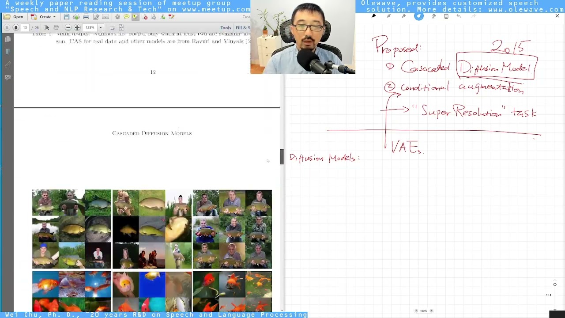Image resolution: width=565 pixels, height=318 pixels.
Task: Click the page number field showing 13
Action: click(25, 27)
